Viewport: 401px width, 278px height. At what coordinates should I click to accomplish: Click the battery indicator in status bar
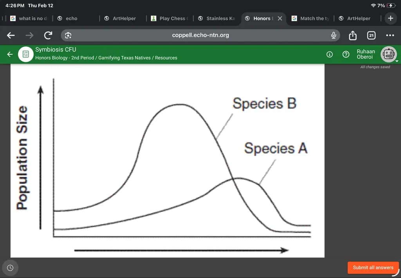coord(391,5)
